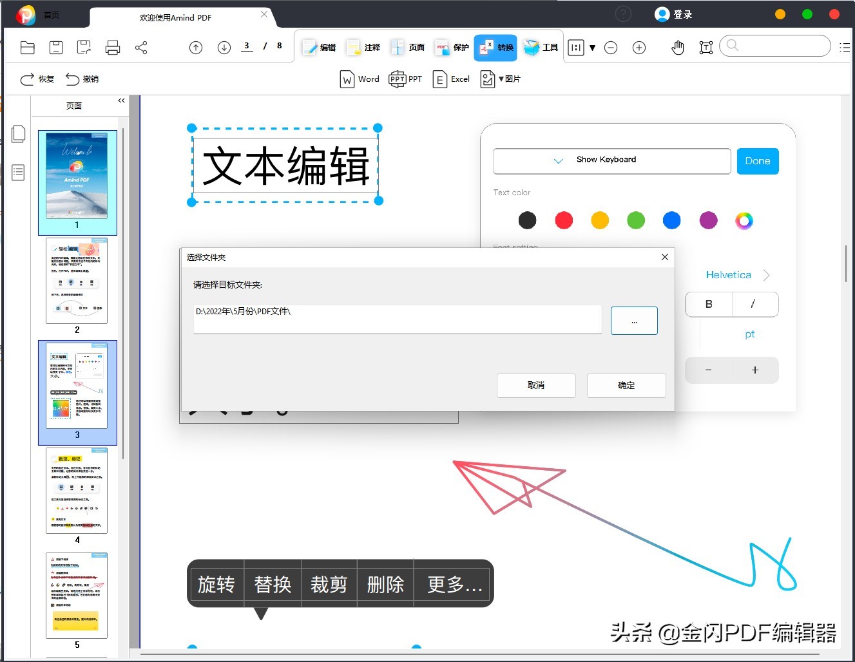Open the bookmarks list sidebar icon
Viewport: 855px width, 662px height.
pos(19,173)
